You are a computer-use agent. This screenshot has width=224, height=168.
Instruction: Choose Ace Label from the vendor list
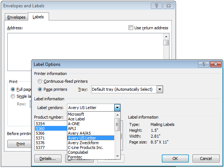coord(91,119)
